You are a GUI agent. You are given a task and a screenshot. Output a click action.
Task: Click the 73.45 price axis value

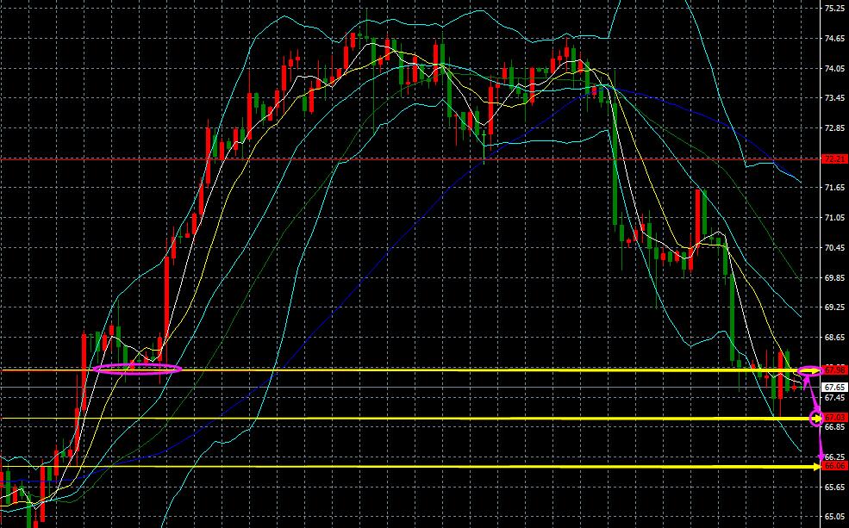[x=834, y=98]
